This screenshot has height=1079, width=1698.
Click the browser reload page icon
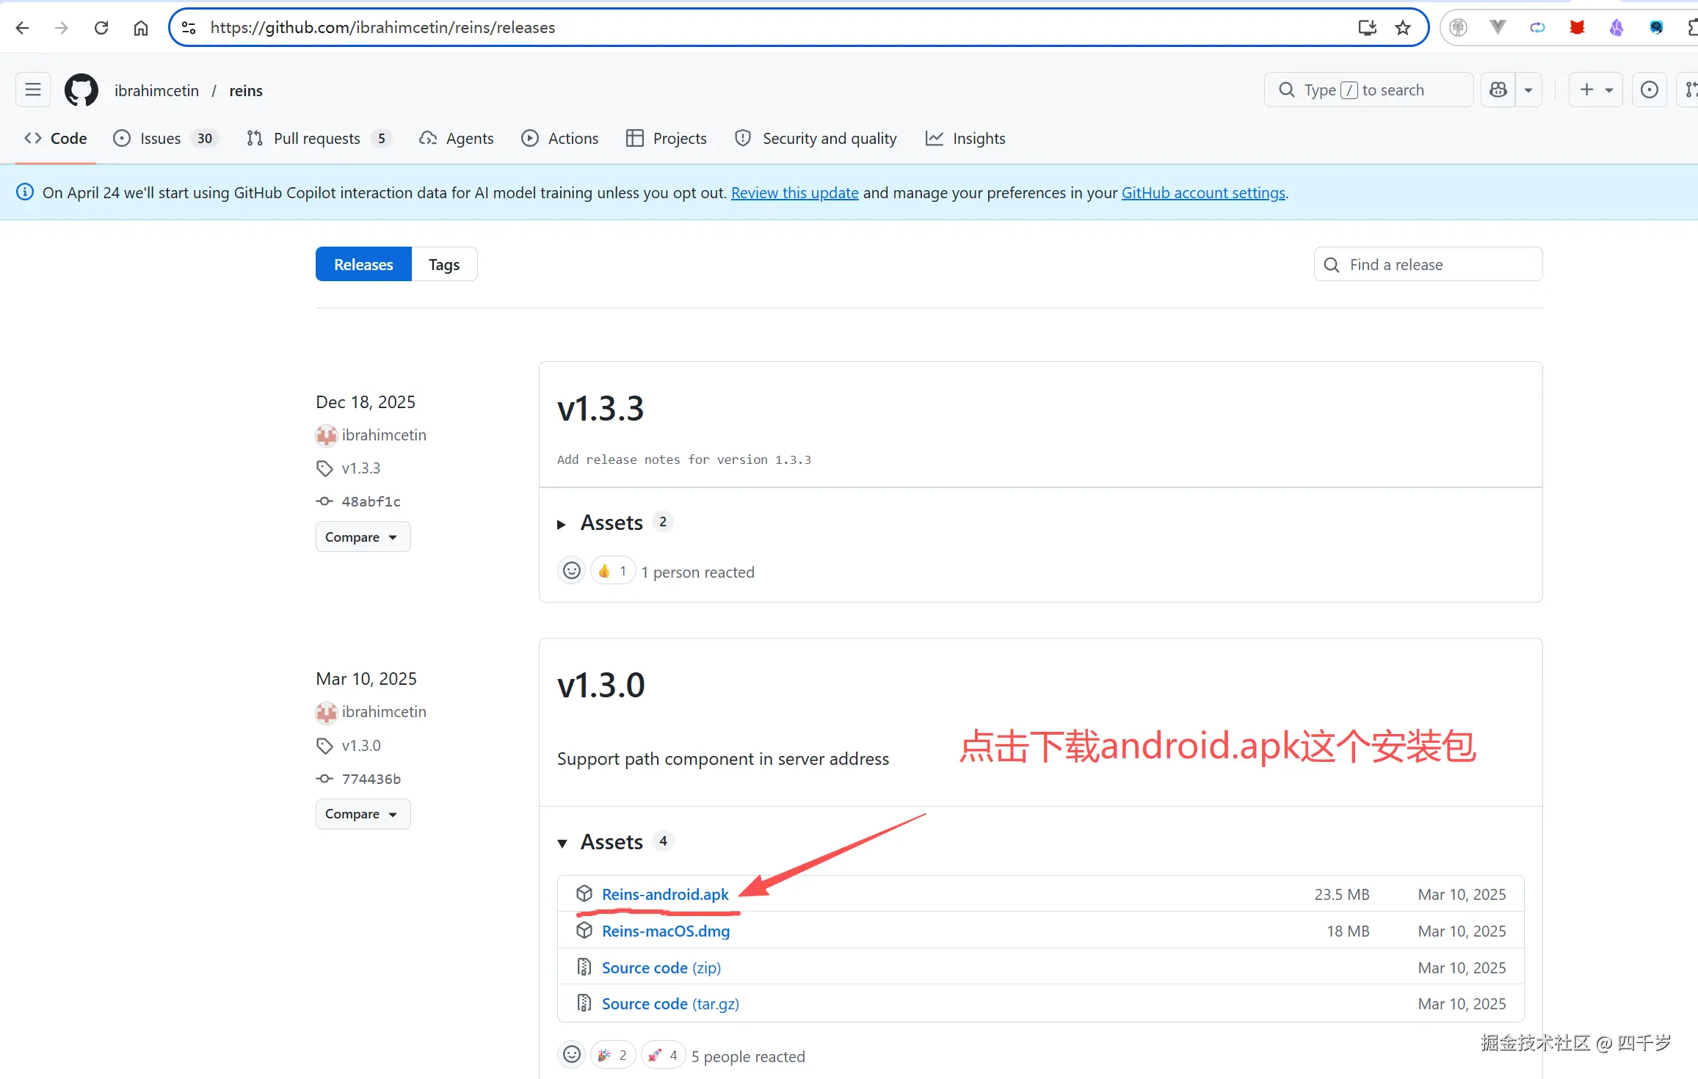101,28
